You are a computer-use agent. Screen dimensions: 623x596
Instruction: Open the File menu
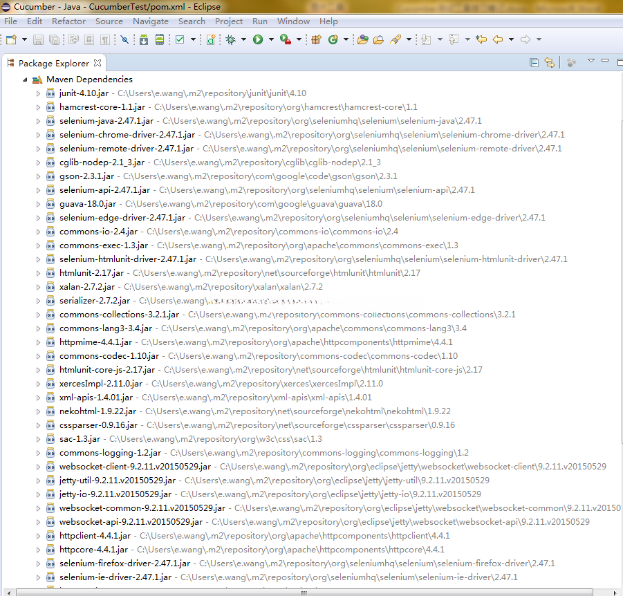click(11, 21)
